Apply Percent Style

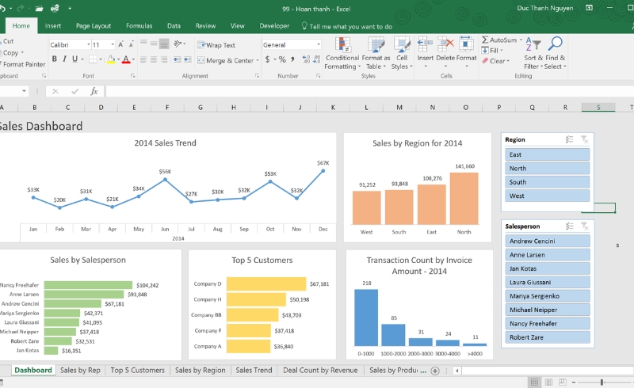click(282, 59)
